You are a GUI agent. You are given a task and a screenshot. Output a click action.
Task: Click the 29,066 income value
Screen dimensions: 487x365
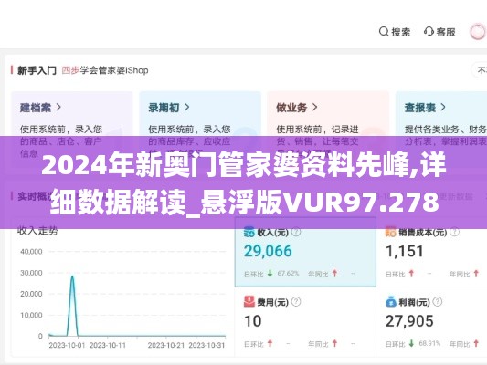click(x=268, y=251)
